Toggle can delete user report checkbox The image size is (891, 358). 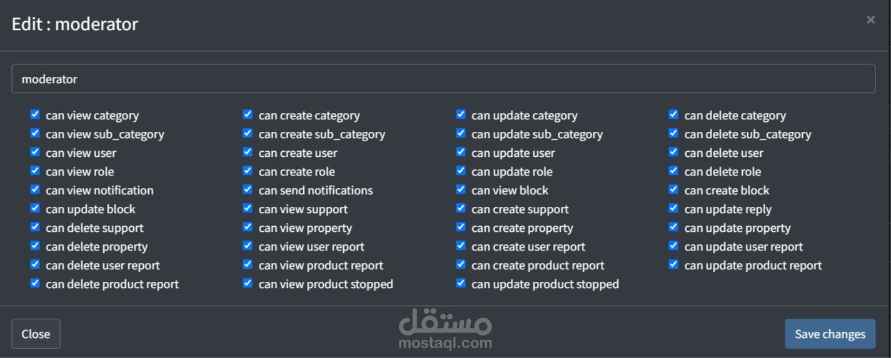tap(35, 264)
